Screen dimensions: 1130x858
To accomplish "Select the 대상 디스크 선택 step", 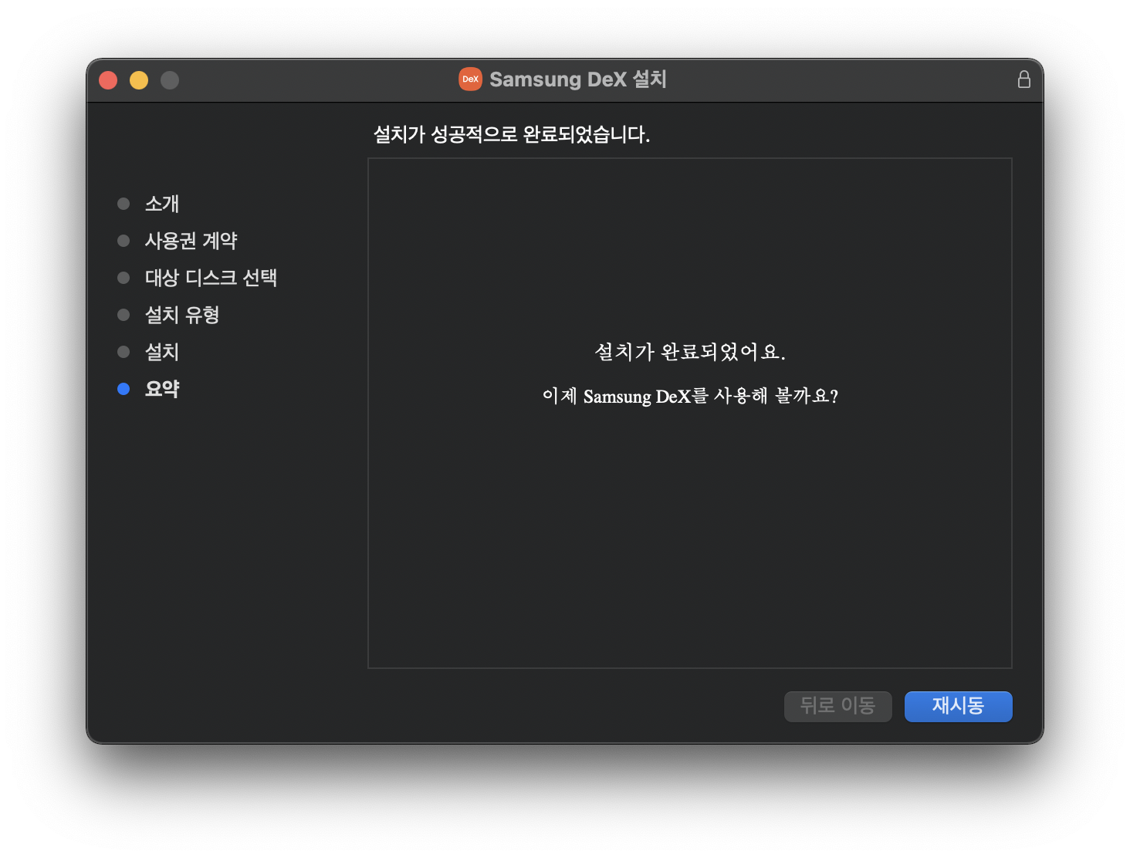I will (x=211, y=278).
